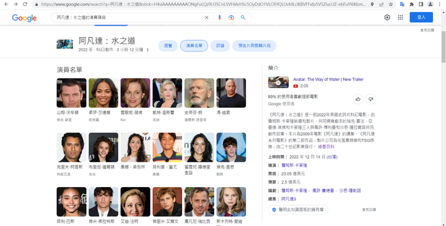This screenshot has width=446, height=226.
Task: Clear the search box with the X
Action: [x=206, y=17]
